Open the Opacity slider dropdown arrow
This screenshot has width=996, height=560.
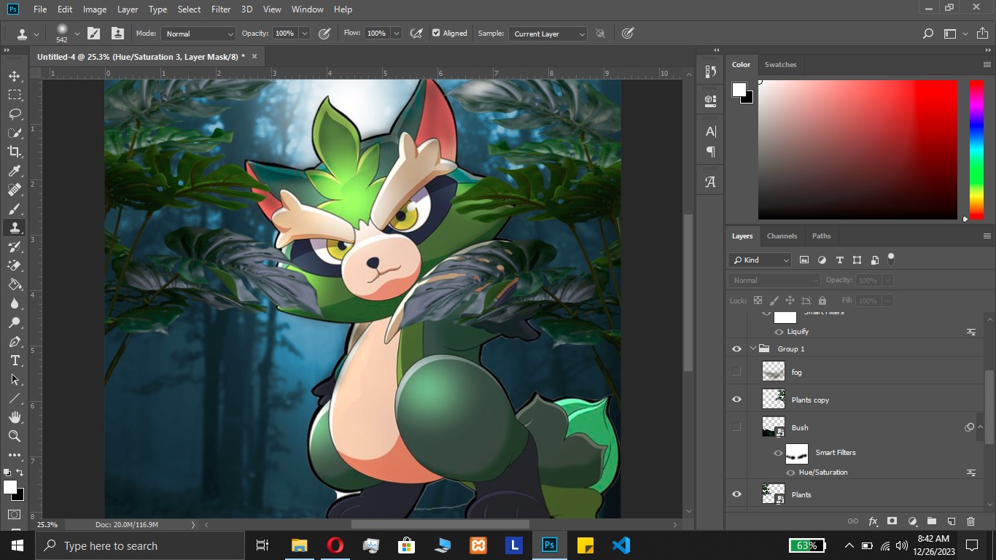(x=305, y=34)
